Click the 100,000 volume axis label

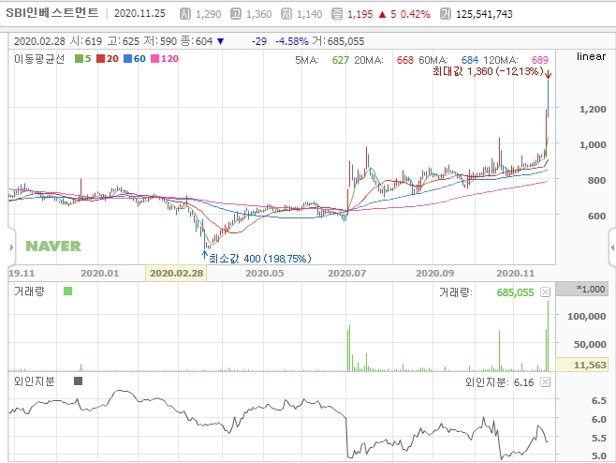click(x=587, y=316)
